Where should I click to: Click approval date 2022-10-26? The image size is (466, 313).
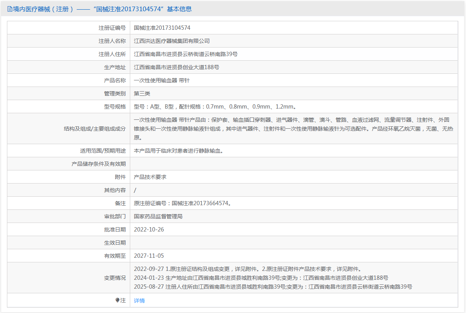pyautogui.click(x=149, y=230)
